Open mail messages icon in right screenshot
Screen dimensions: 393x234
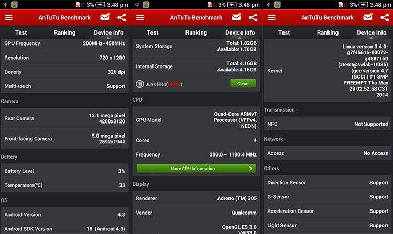pos(368,17)
